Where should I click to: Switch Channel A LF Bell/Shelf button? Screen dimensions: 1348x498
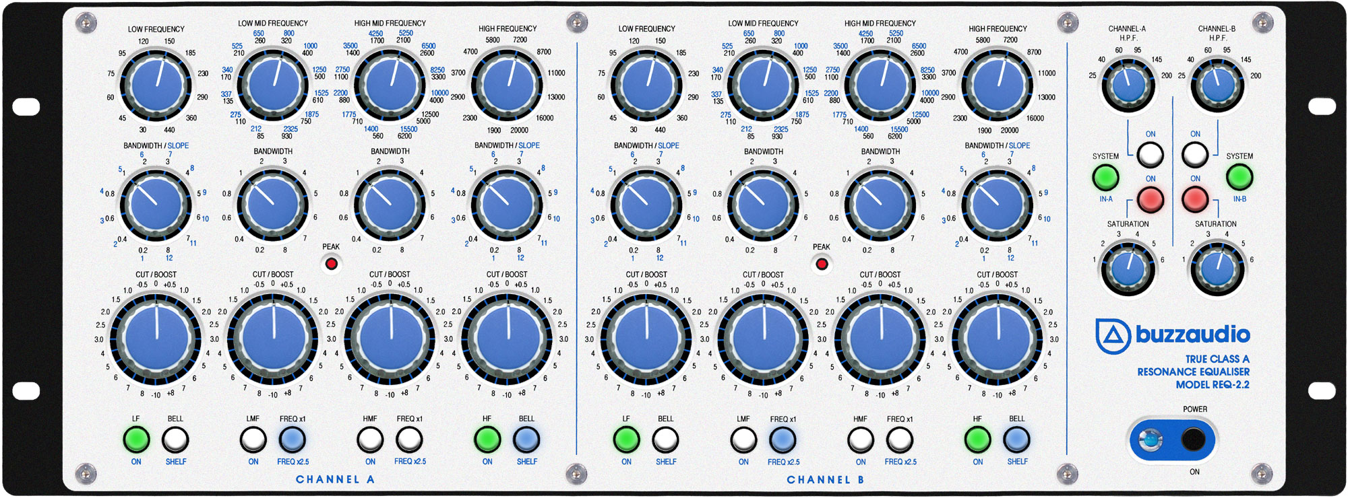pyautogui.click(x=175, y=440)
